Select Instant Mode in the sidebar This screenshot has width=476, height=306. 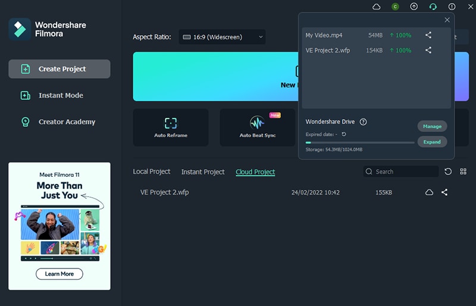[x=59, y=95]
